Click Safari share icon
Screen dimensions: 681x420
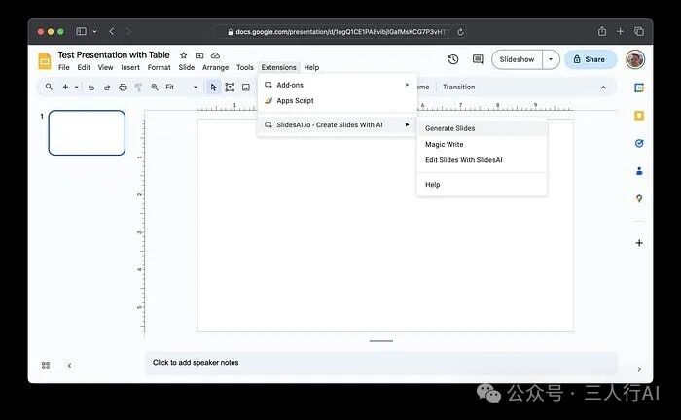click(x=602, y=31)
